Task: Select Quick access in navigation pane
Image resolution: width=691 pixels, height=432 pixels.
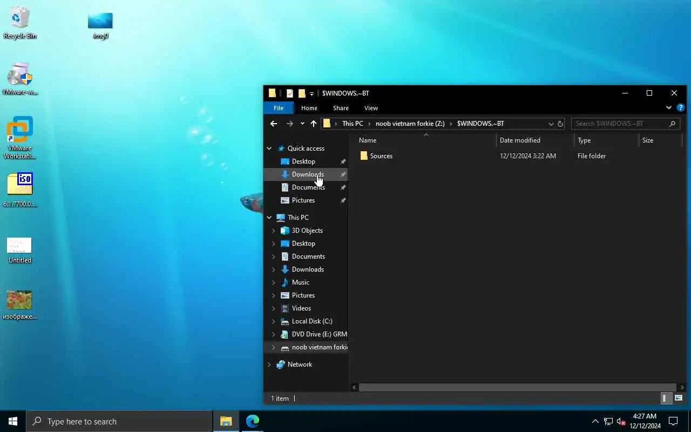Action: (x=306, y=148)
